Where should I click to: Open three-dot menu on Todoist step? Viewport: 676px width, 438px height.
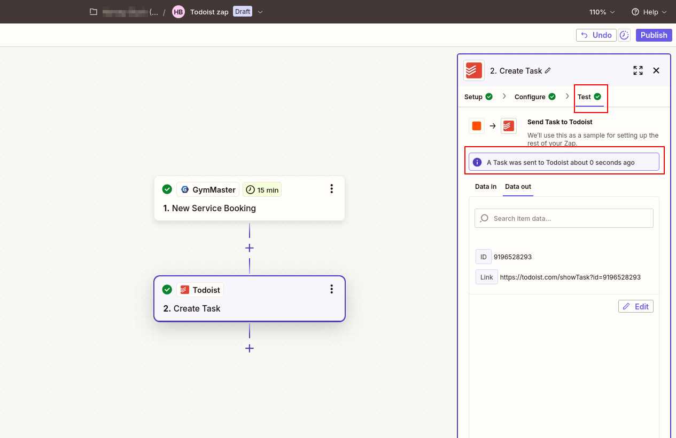click(x=331, y=289)
